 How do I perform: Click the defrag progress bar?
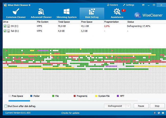tap(73, 101)
